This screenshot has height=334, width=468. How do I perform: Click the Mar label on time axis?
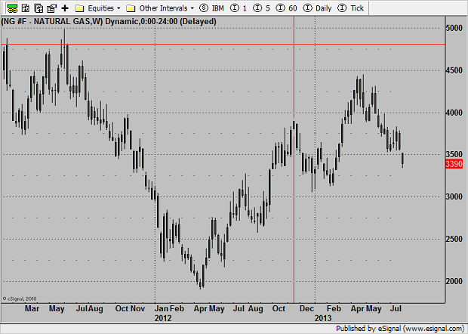pyautogui.click(x=32, y=308)
